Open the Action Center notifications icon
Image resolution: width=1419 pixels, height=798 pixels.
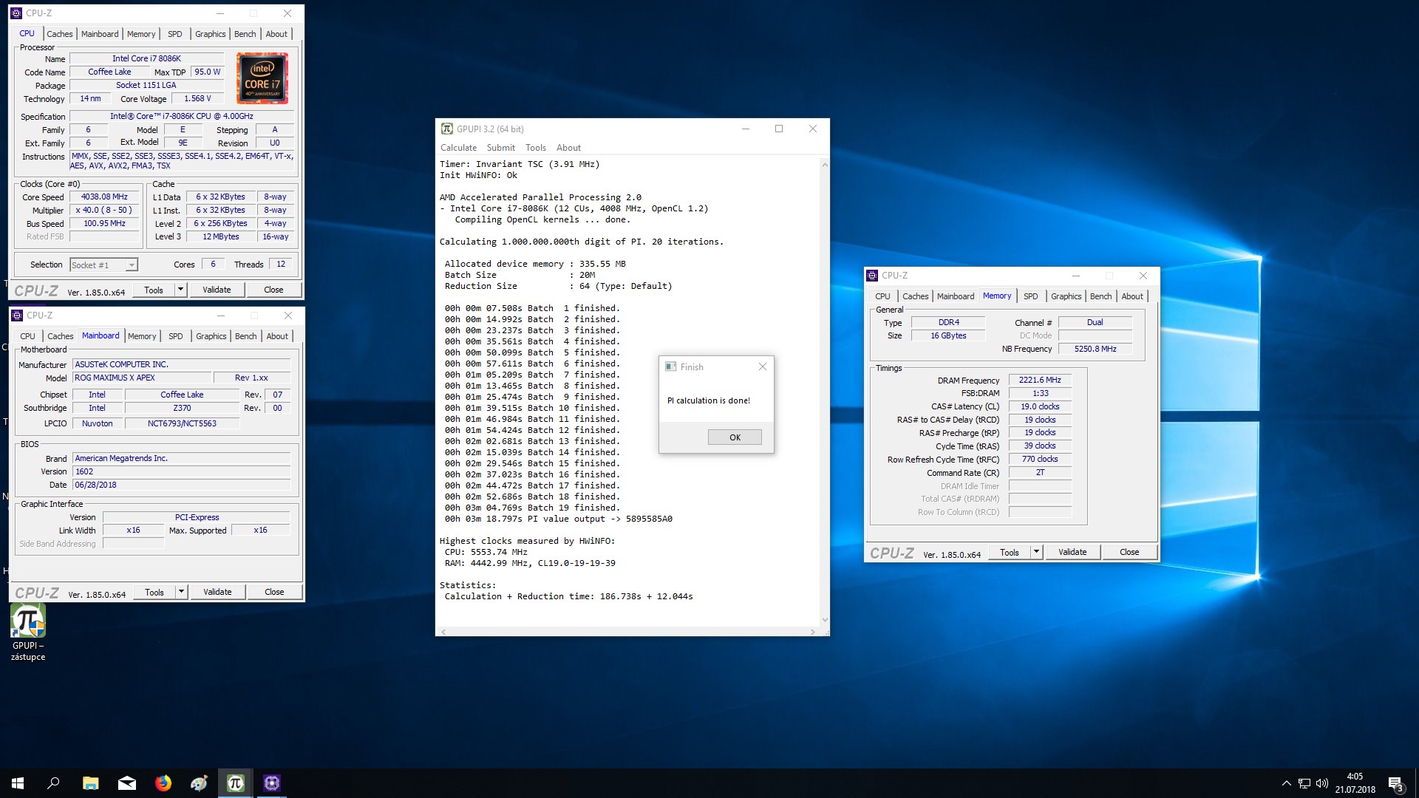click(1395, 783)
